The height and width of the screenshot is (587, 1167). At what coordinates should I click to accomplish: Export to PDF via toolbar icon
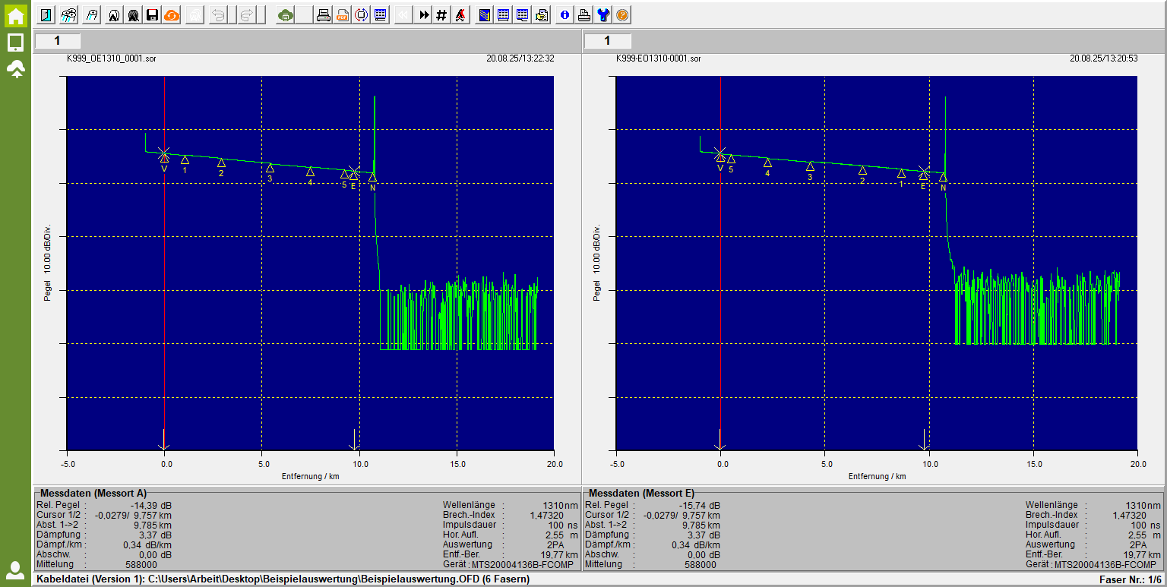343,15
